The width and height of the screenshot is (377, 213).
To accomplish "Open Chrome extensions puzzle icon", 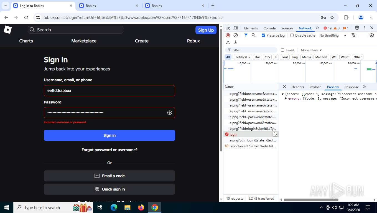I will tap(346, 17).
